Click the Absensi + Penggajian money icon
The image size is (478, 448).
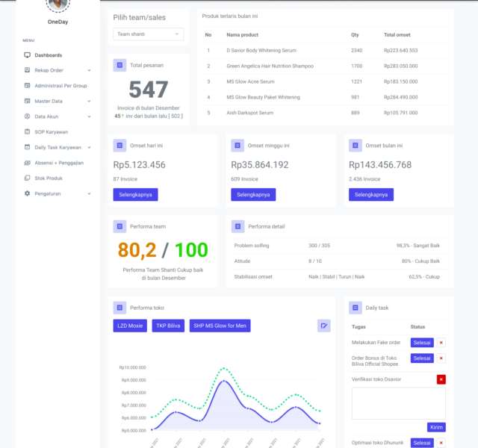tap(27, 163)
